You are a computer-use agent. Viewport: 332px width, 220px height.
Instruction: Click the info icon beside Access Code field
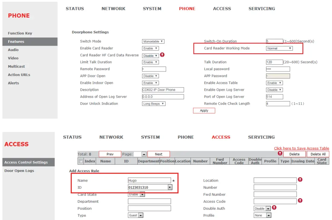(300, 200)
